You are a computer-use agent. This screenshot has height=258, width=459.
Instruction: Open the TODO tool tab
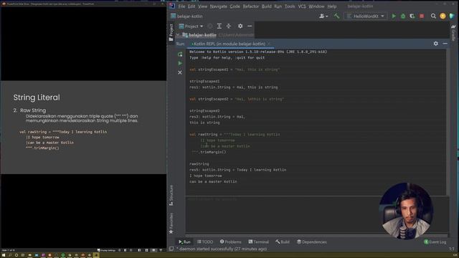(205, 242)
